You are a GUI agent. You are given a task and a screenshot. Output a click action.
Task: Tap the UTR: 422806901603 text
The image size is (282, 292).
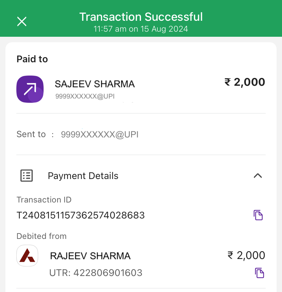96,273
